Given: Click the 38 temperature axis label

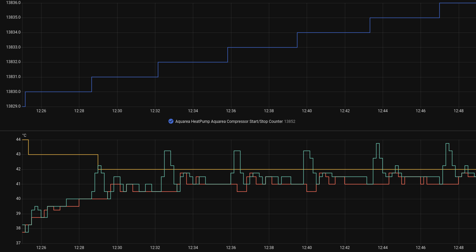Looking at the screenshot, I should pos(18,228).
